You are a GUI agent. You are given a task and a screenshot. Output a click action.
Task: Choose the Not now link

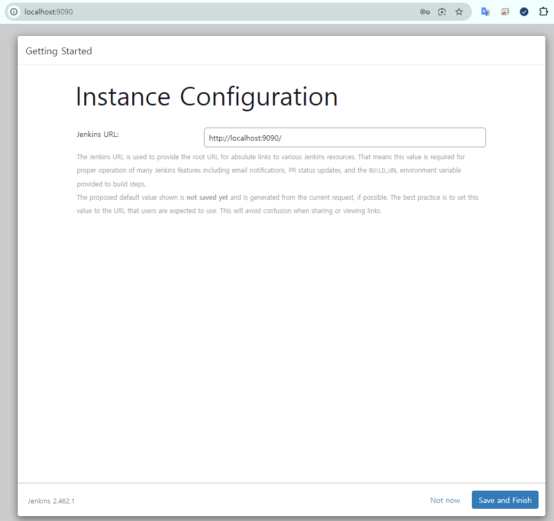445,500
